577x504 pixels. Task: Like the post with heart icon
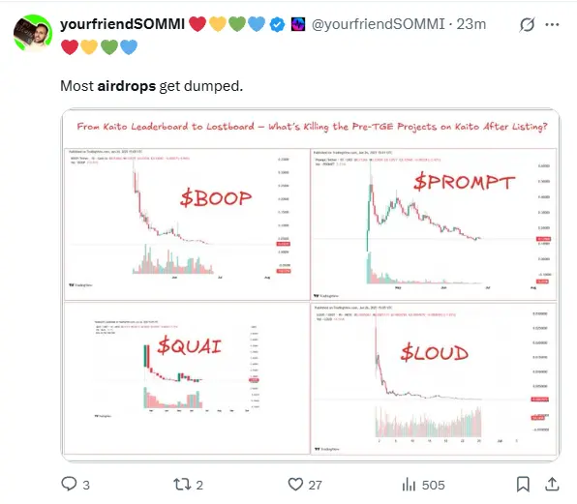pos(295,484)
